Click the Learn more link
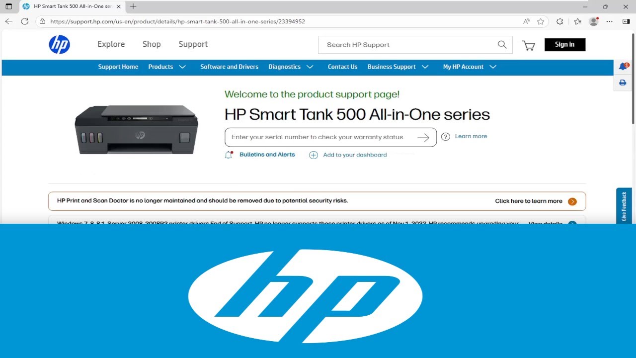This screenshot has height=358, width=636. pyautogui.click(x=471, y=136)
